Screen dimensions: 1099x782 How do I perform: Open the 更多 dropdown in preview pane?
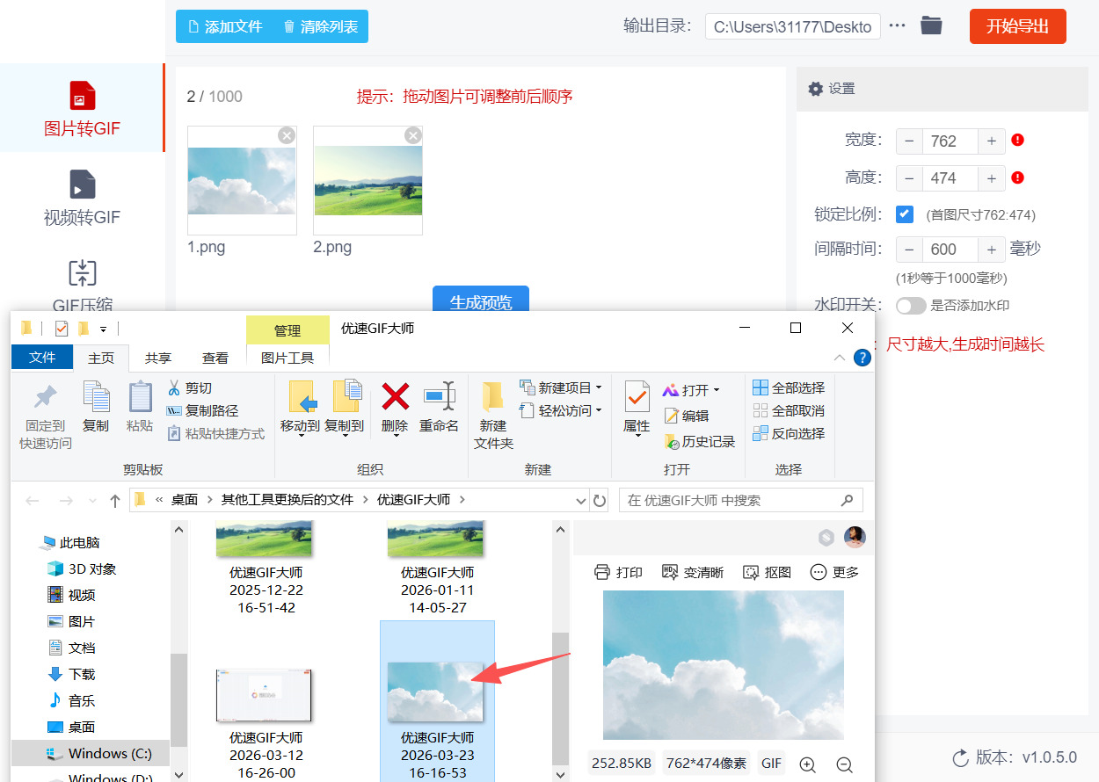pos(833,571)
